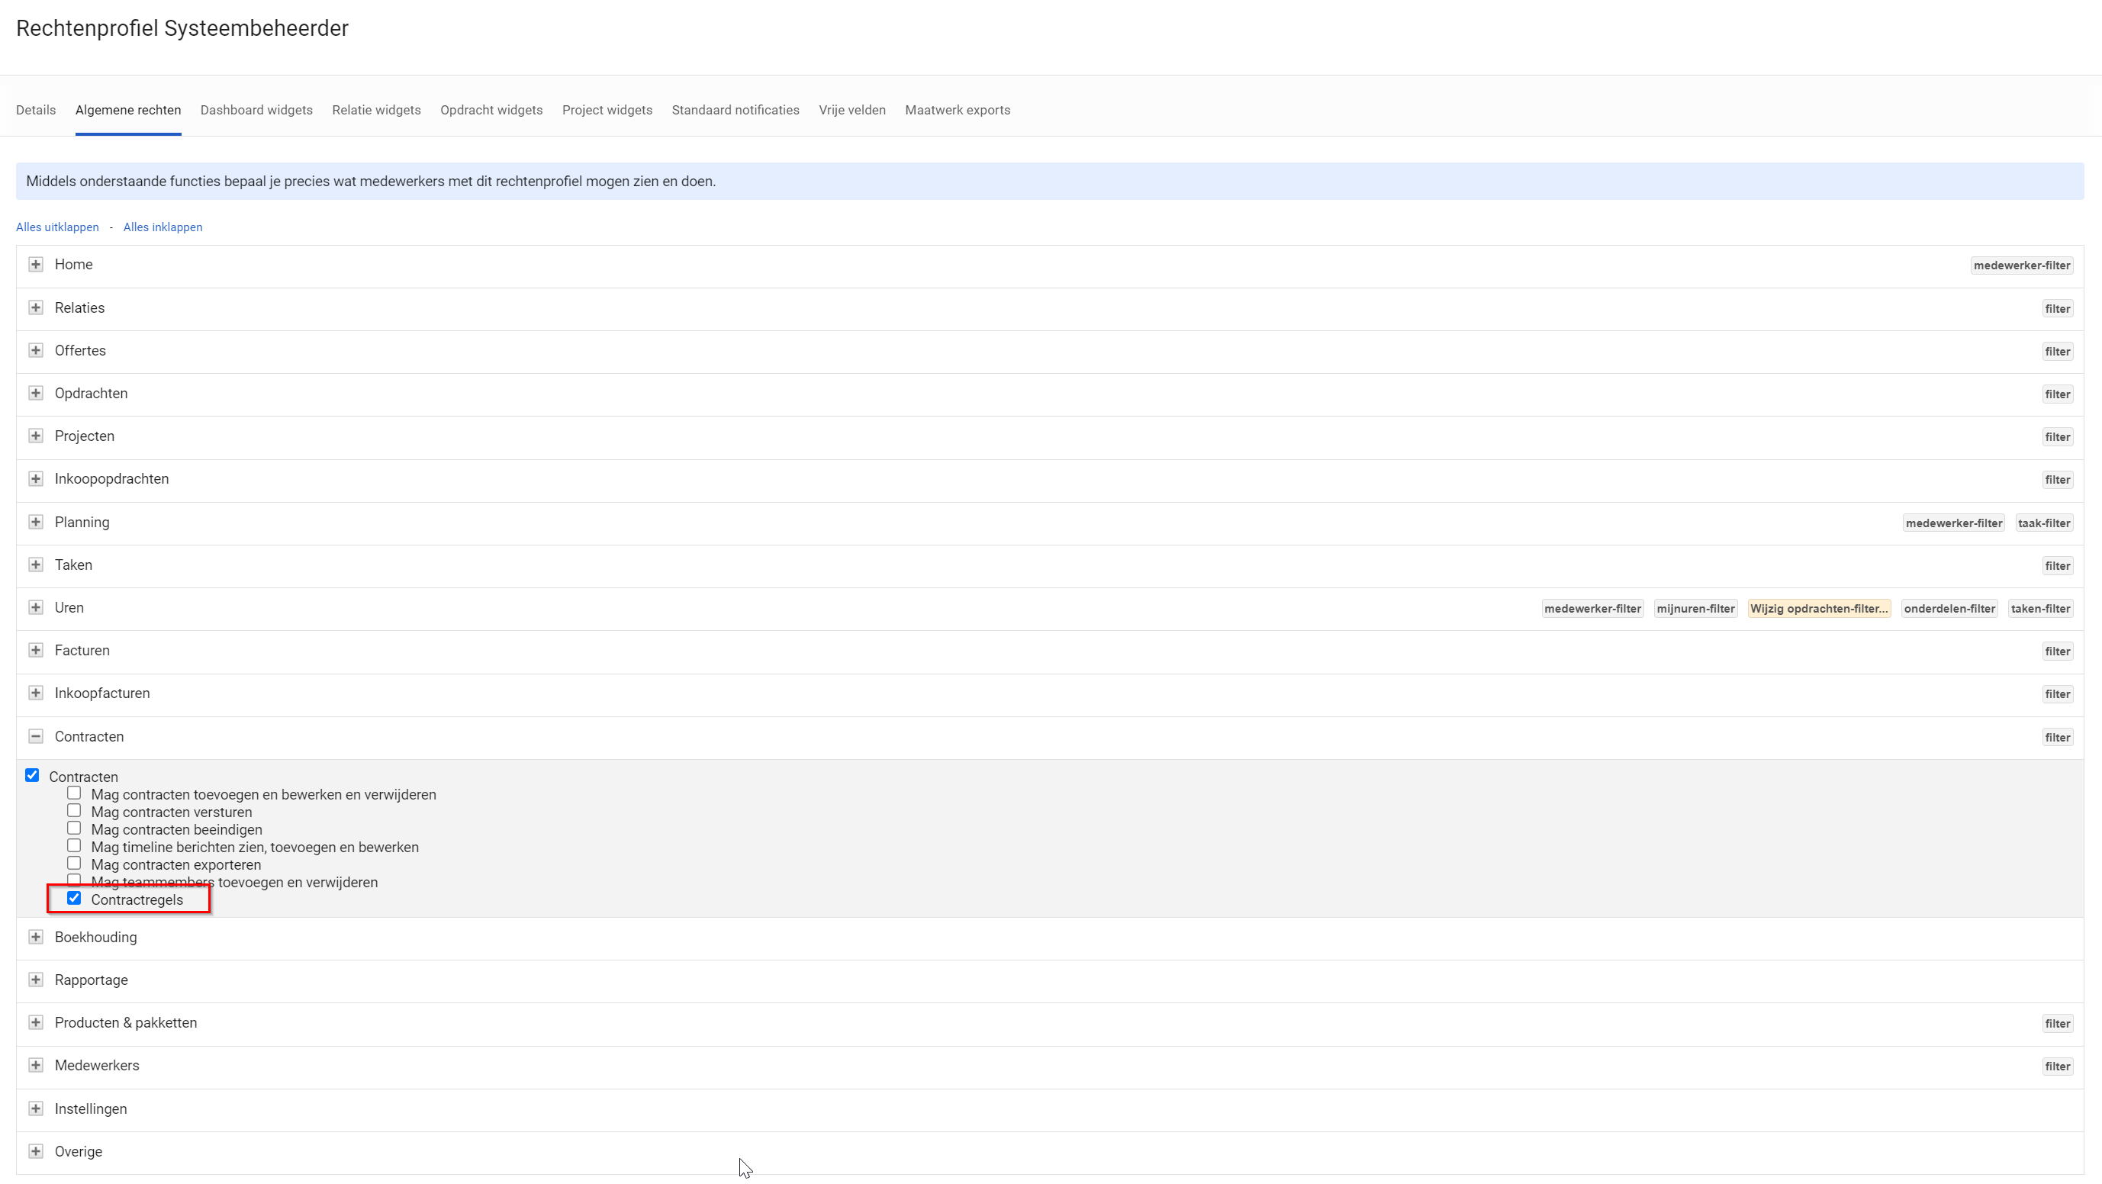Open filter on Offertes row
The image size is (2102, 1184).
(x=2057, y=352)
